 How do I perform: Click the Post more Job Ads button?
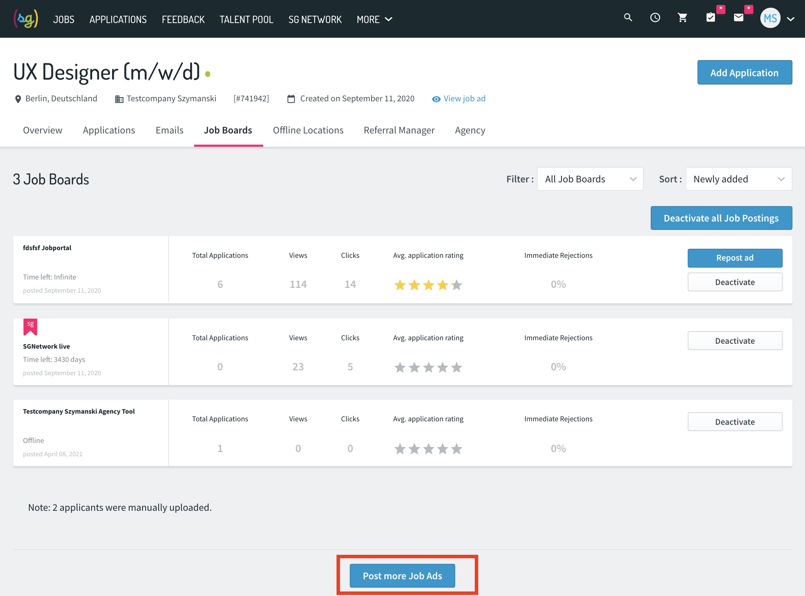click(402, 576)
